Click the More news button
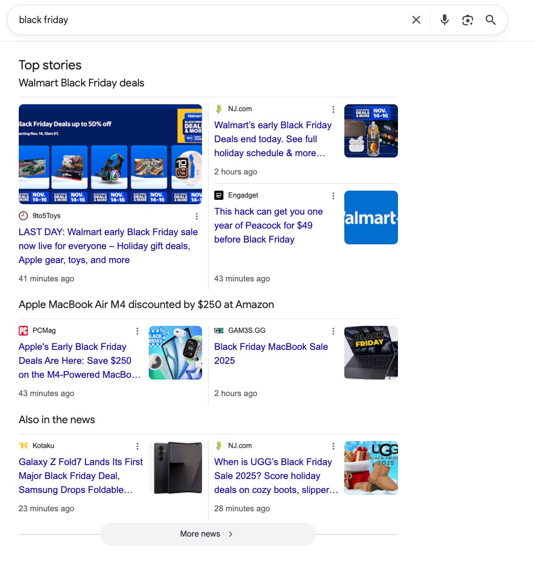 click(208, 534)
